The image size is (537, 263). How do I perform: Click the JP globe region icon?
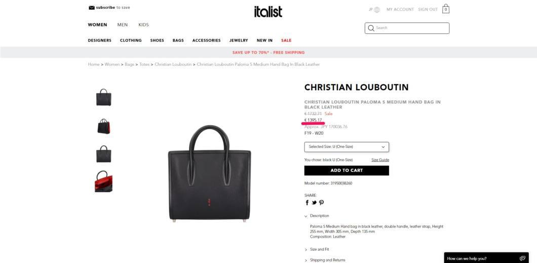377,10
